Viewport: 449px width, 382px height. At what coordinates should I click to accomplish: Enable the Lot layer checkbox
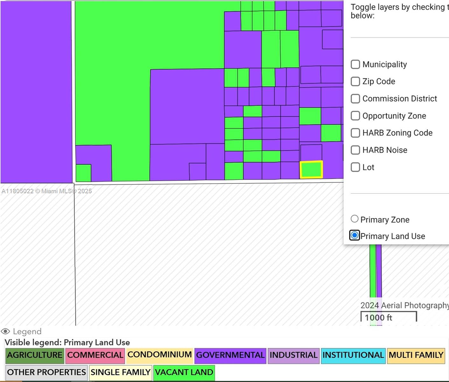pos(355,167)
